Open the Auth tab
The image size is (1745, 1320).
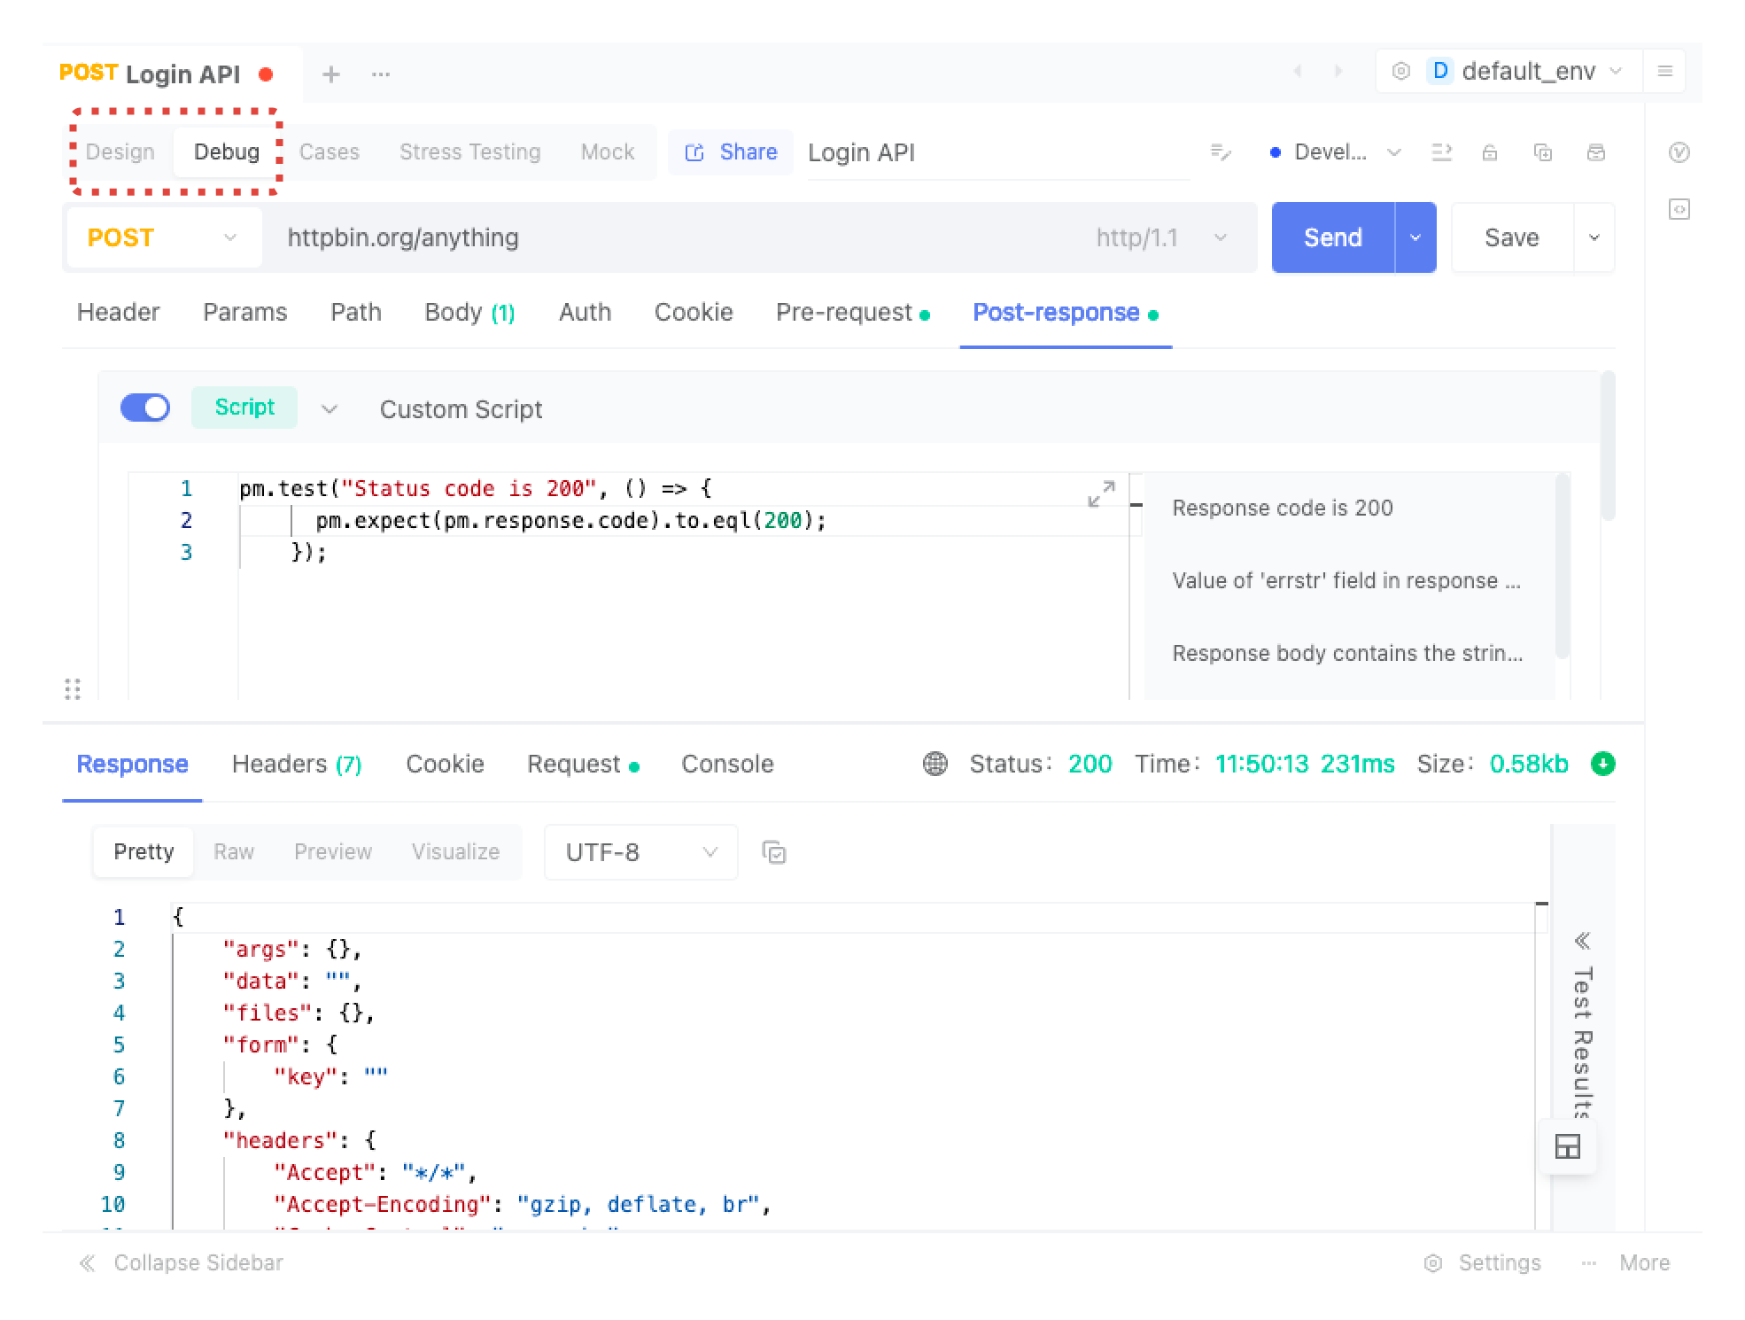(585, 313)
